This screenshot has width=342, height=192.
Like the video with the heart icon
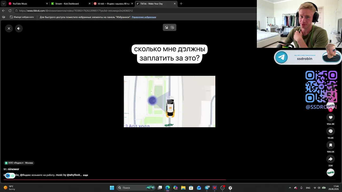tap(331, 117)
